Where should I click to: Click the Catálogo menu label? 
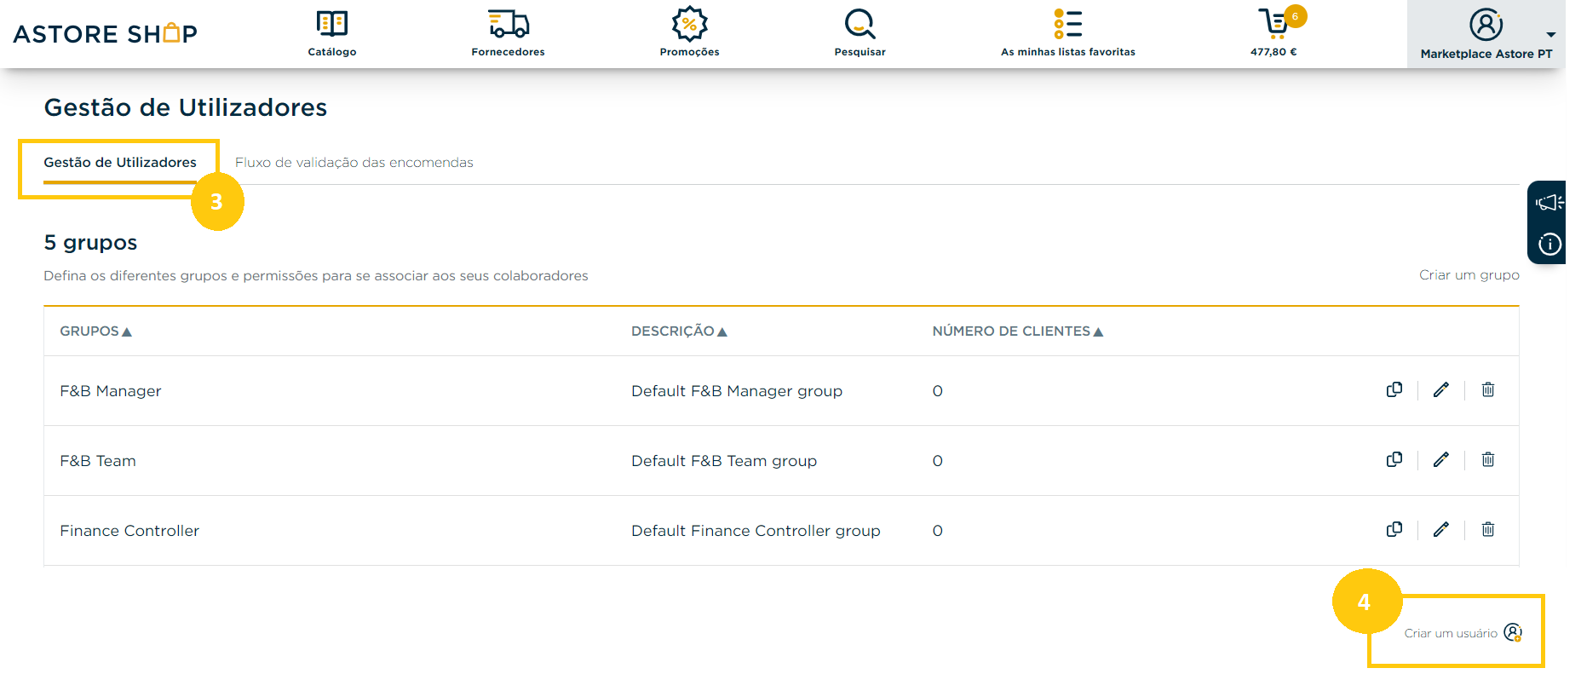332,52
